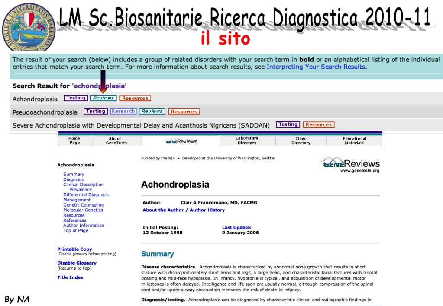Jump to Diagnosis section
443x306 pixels.
(x=74, y=179)
